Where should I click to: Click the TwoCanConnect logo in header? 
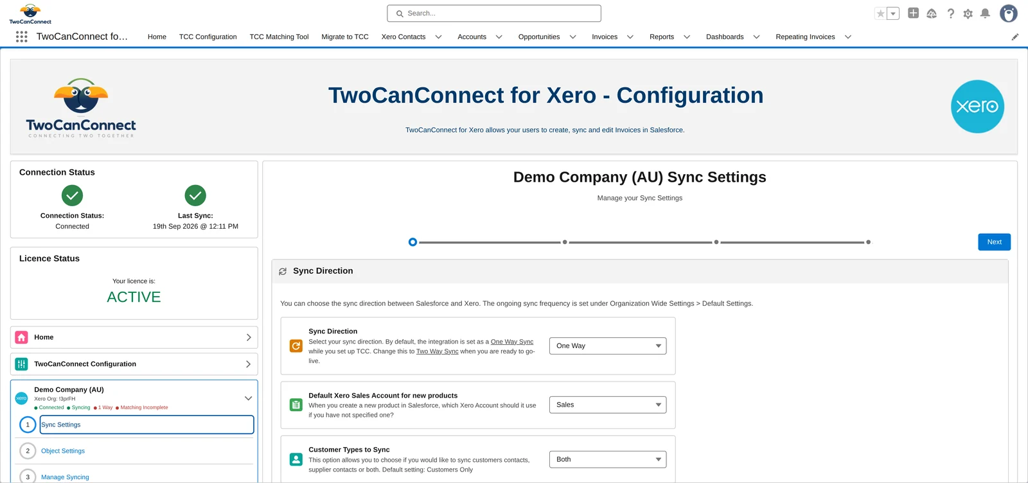coord(30,14)
